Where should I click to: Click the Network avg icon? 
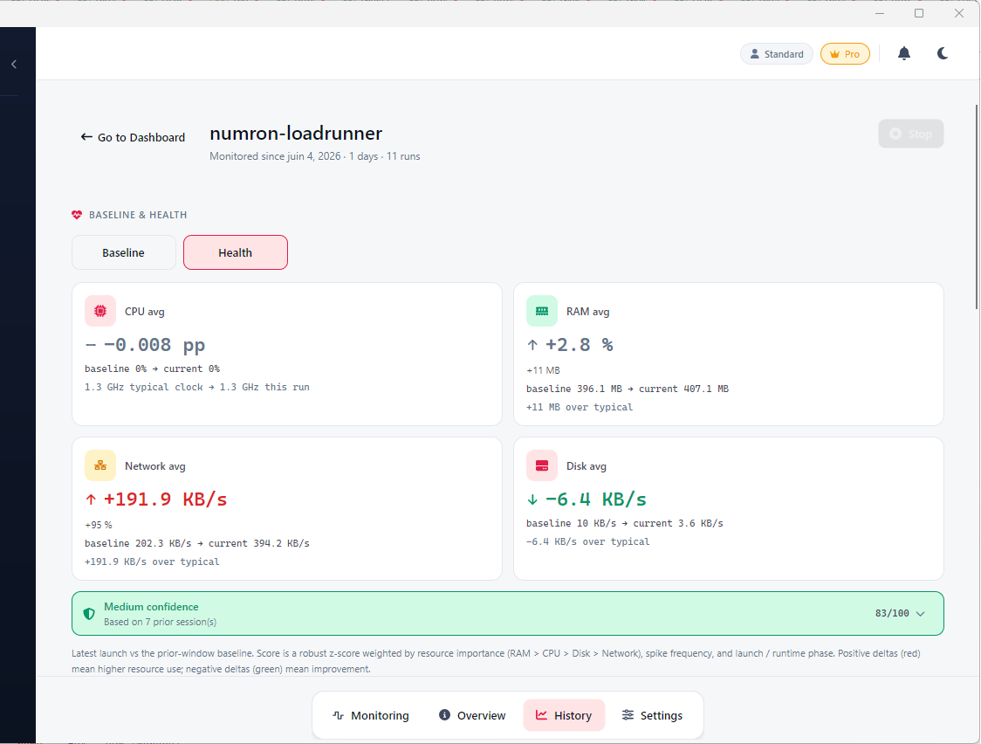(x=100, y=465)
